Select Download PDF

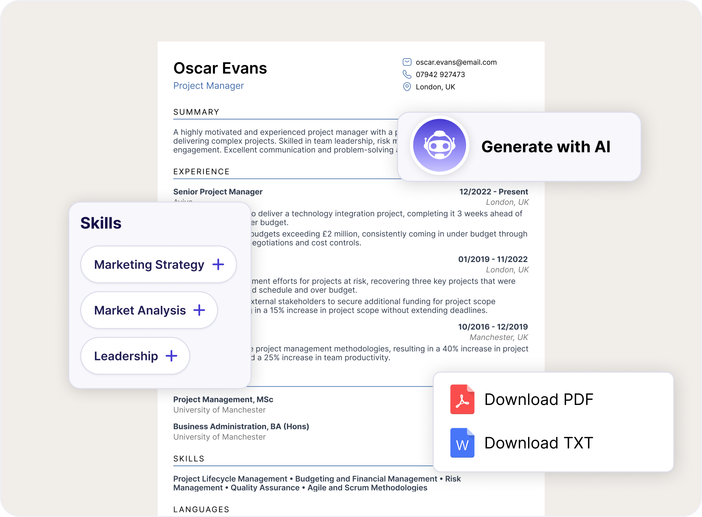539,399
